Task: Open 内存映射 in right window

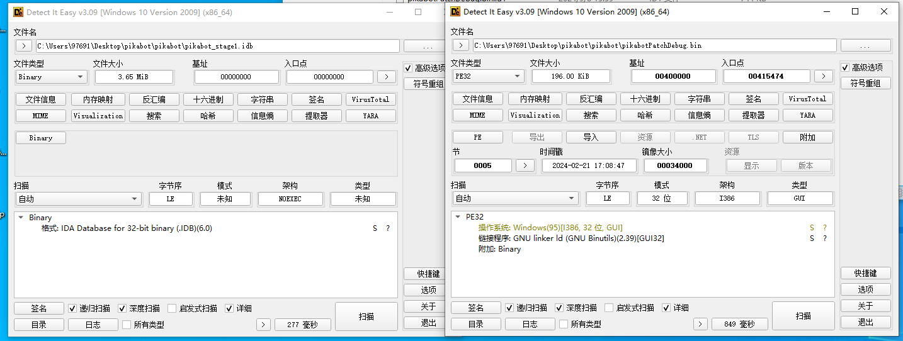Action: tap(537, 99)
